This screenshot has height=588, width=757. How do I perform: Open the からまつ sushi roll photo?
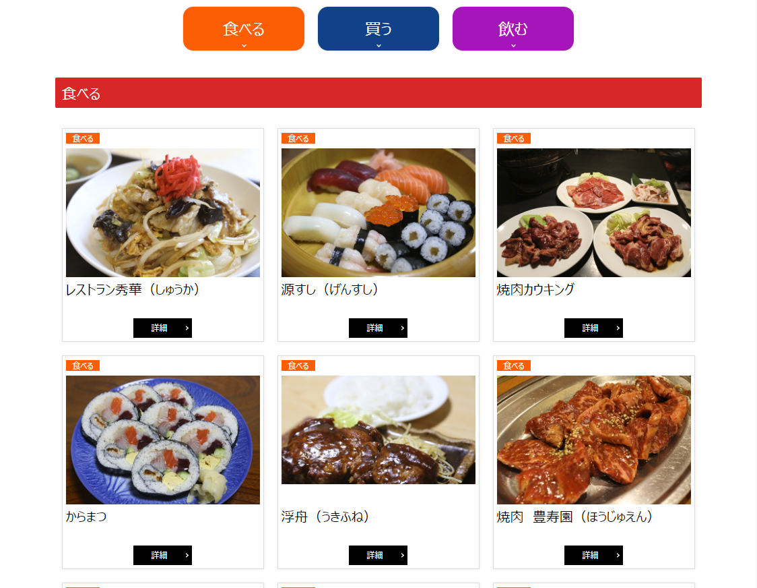pos(163,440)
